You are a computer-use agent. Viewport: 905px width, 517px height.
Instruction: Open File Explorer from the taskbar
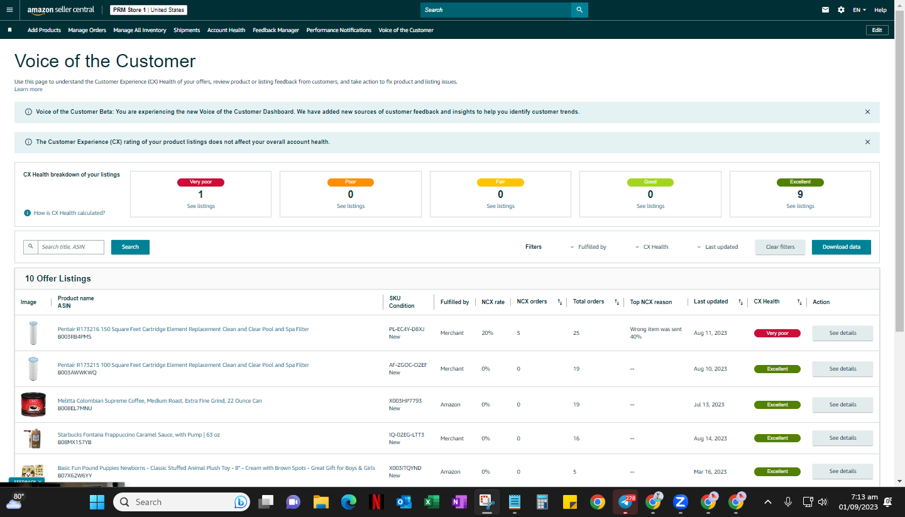pos(321,502)
